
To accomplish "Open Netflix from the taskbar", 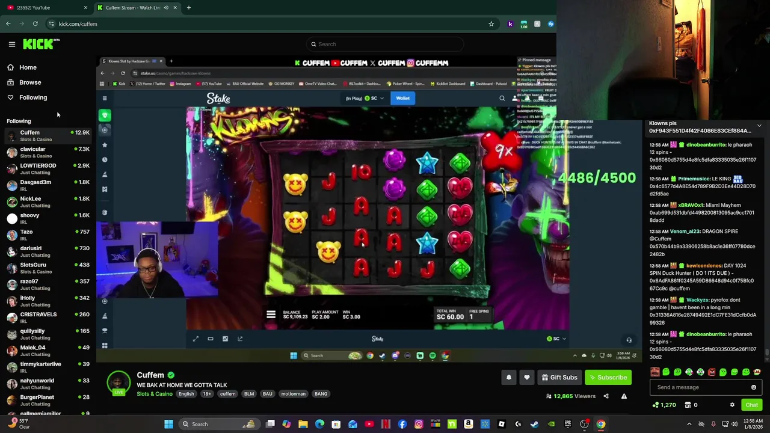I will point(386,425).
